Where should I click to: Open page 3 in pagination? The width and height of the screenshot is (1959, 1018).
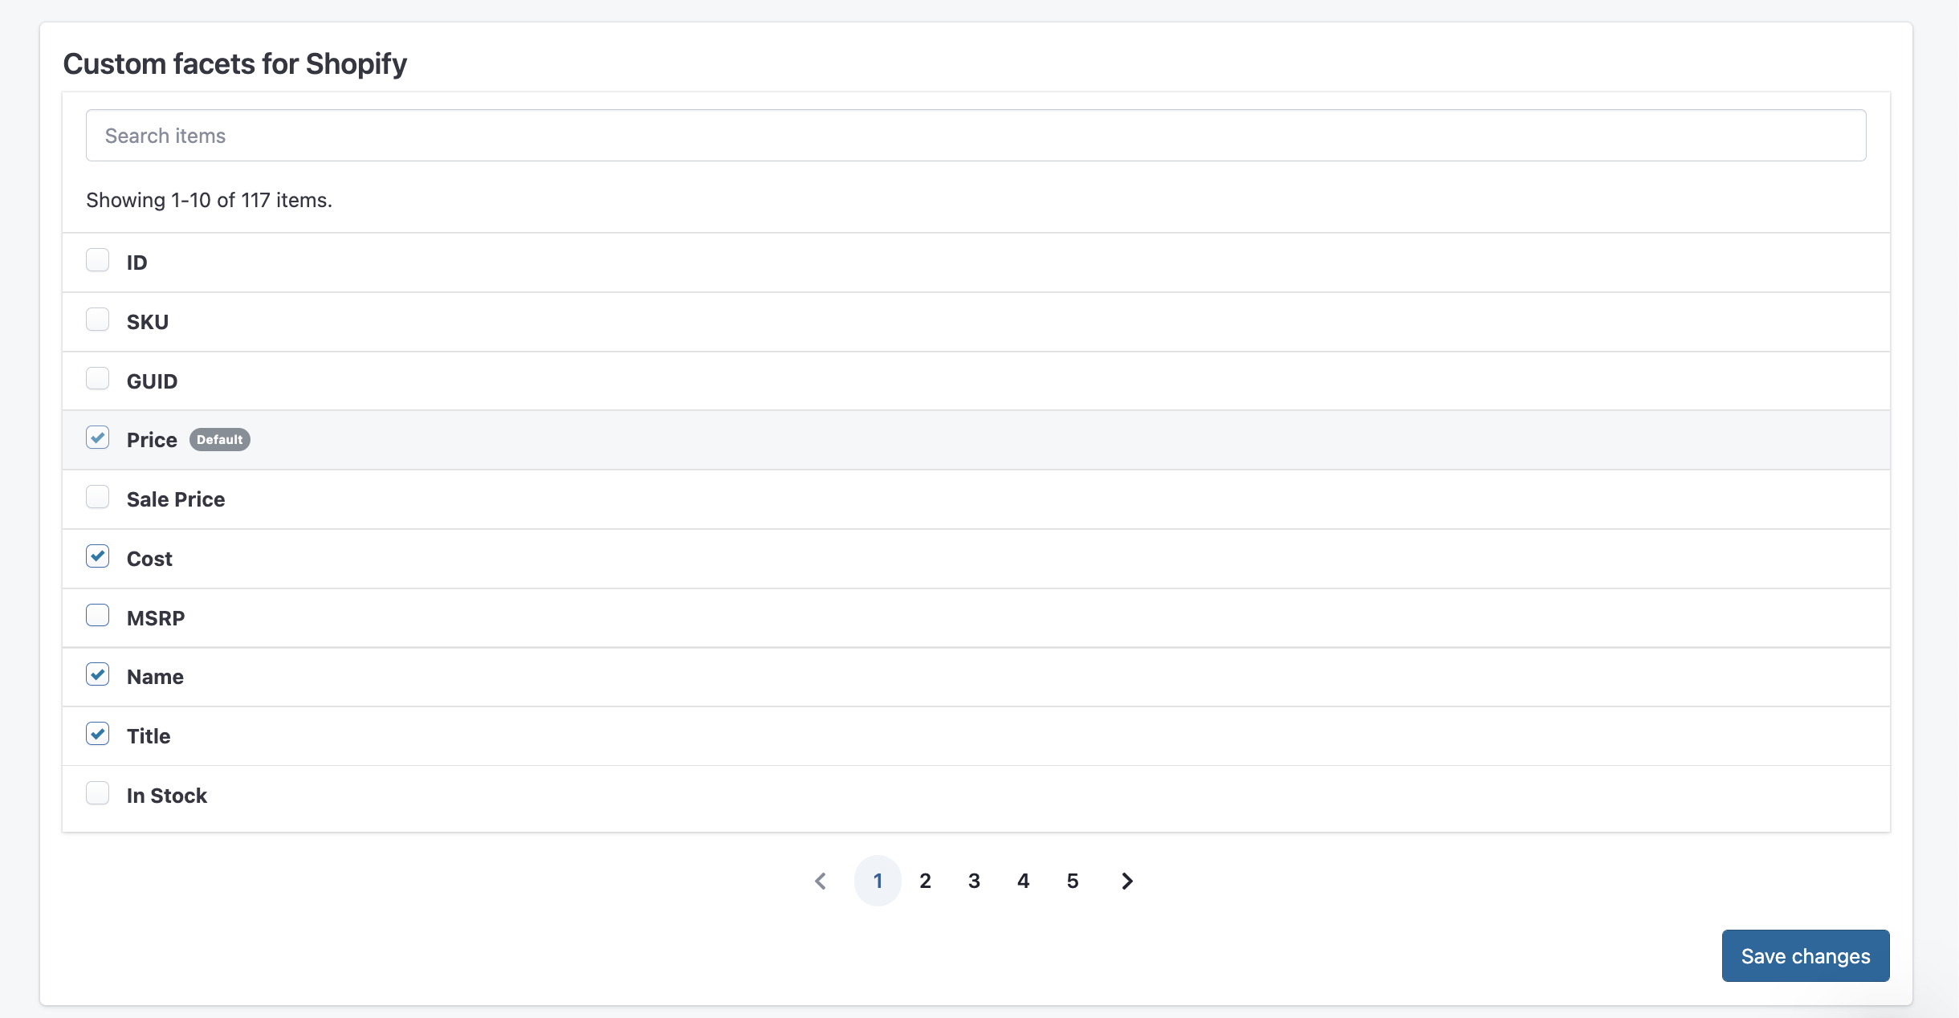pyautogui.click(x=975, y=881)
